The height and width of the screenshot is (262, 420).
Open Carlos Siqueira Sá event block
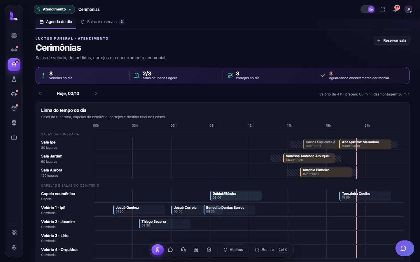(x=321, y=144)
